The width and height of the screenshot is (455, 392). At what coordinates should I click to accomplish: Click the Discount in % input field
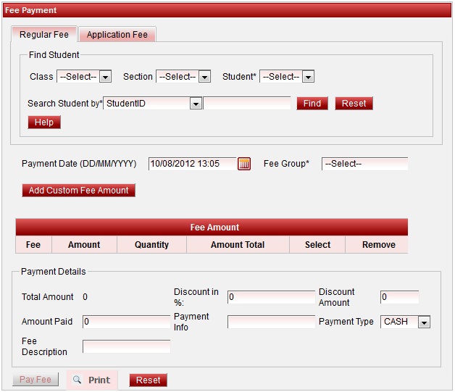coord(271,296)
